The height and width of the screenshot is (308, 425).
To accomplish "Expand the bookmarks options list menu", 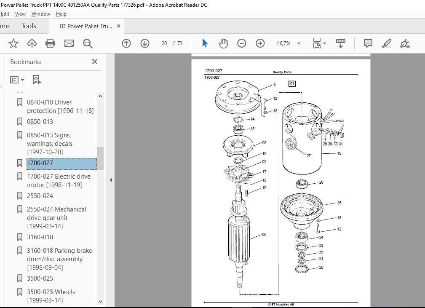I will 17,80.
